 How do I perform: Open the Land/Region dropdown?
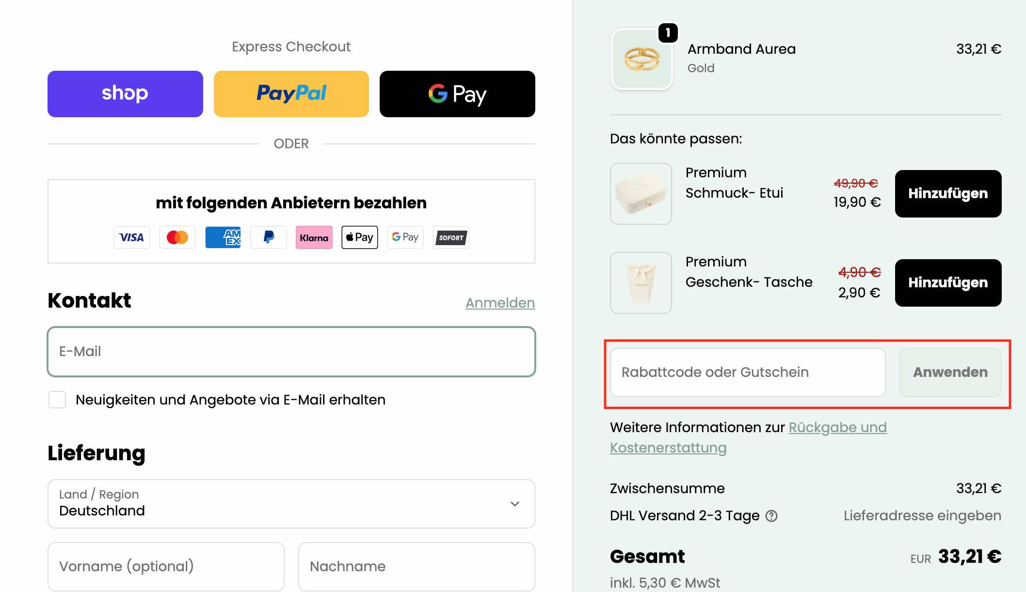coord(291,504)
